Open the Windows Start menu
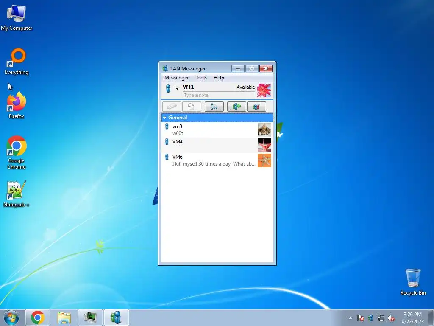 coord(11,318)
